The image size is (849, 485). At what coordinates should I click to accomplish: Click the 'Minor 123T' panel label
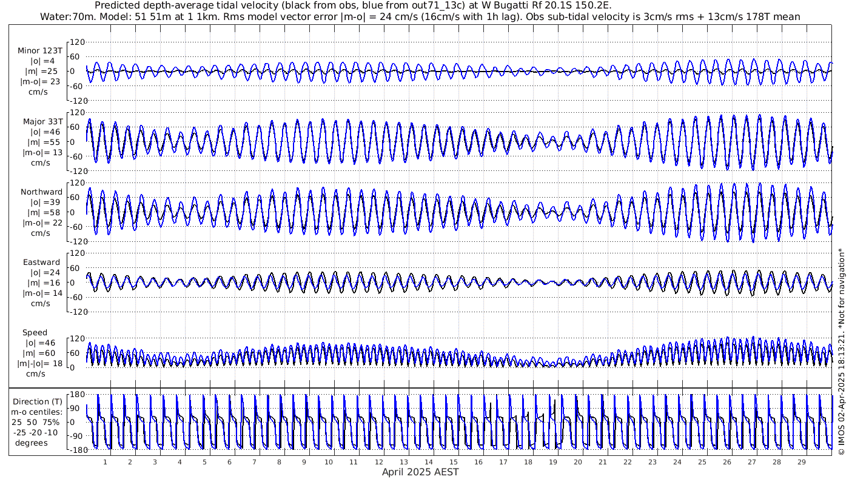click(x=40, y=51)
